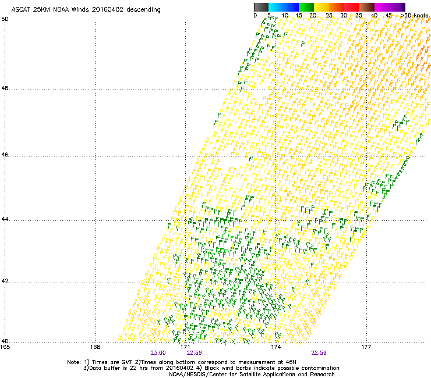Click the '35' label under the color bar

coord(359,16)
